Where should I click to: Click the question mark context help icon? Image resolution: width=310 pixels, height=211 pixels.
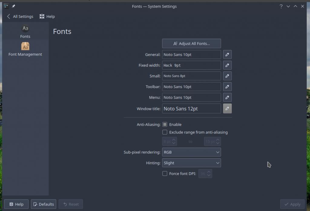281,6
